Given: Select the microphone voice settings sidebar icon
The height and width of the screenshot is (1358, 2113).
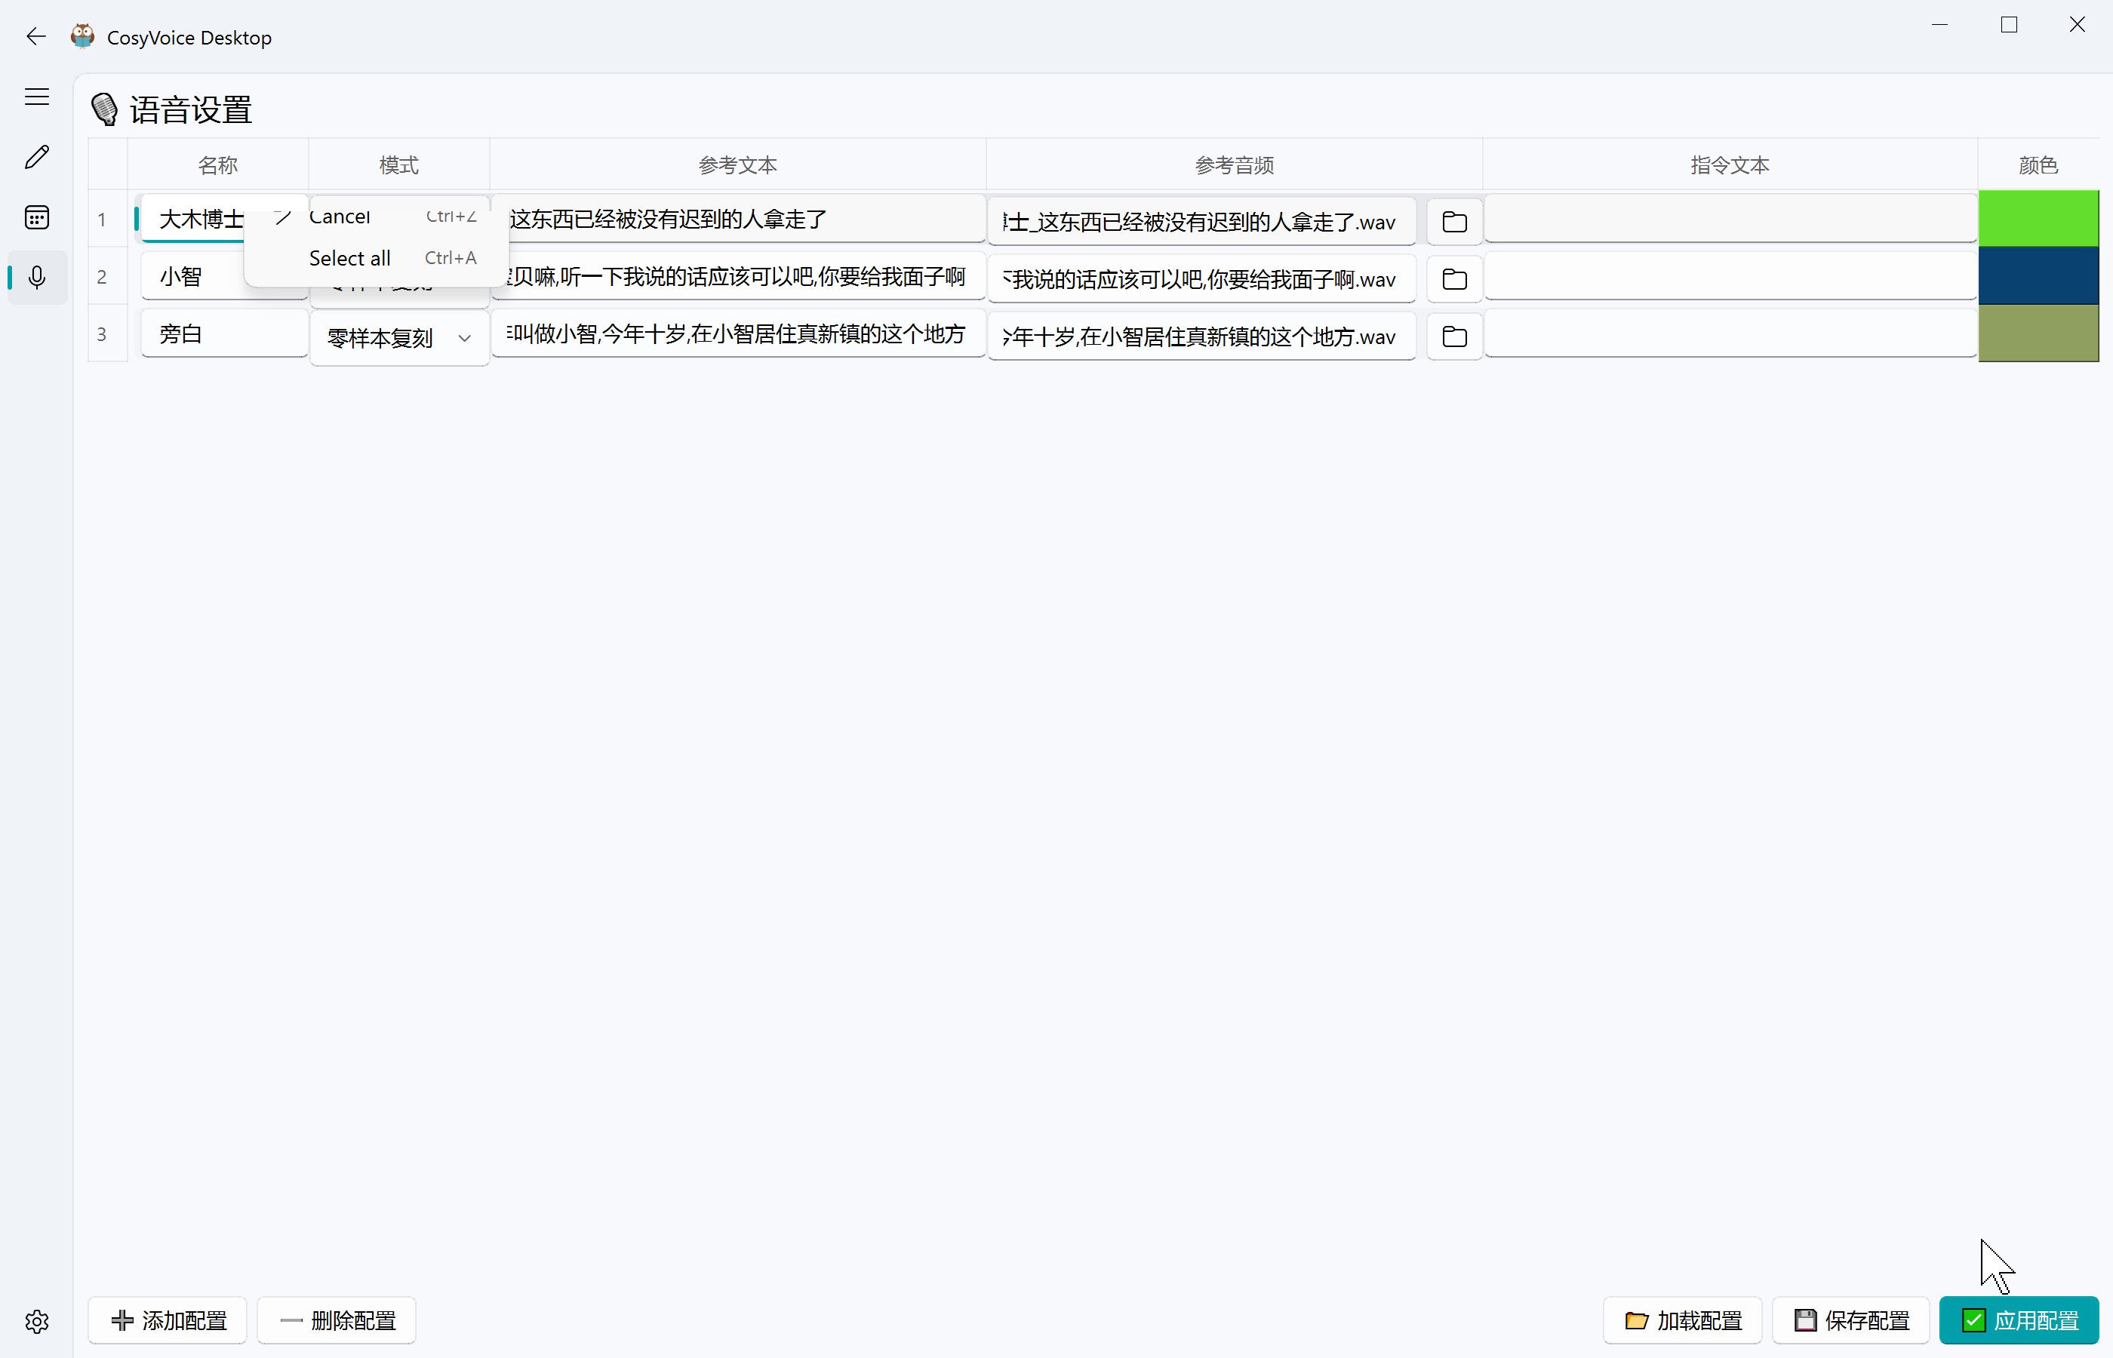Looking at the screenshot, I should point(36,278).
